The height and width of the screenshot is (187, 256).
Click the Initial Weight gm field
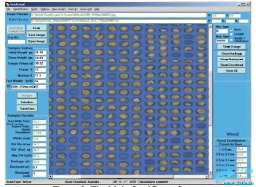tap(40, 52)
